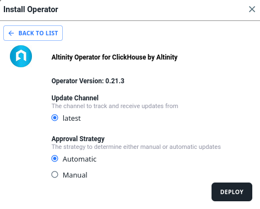Click the 'Manual' option label
This screenshot has height=209, width=260.
pyautogui.click(x=75, y=175)
